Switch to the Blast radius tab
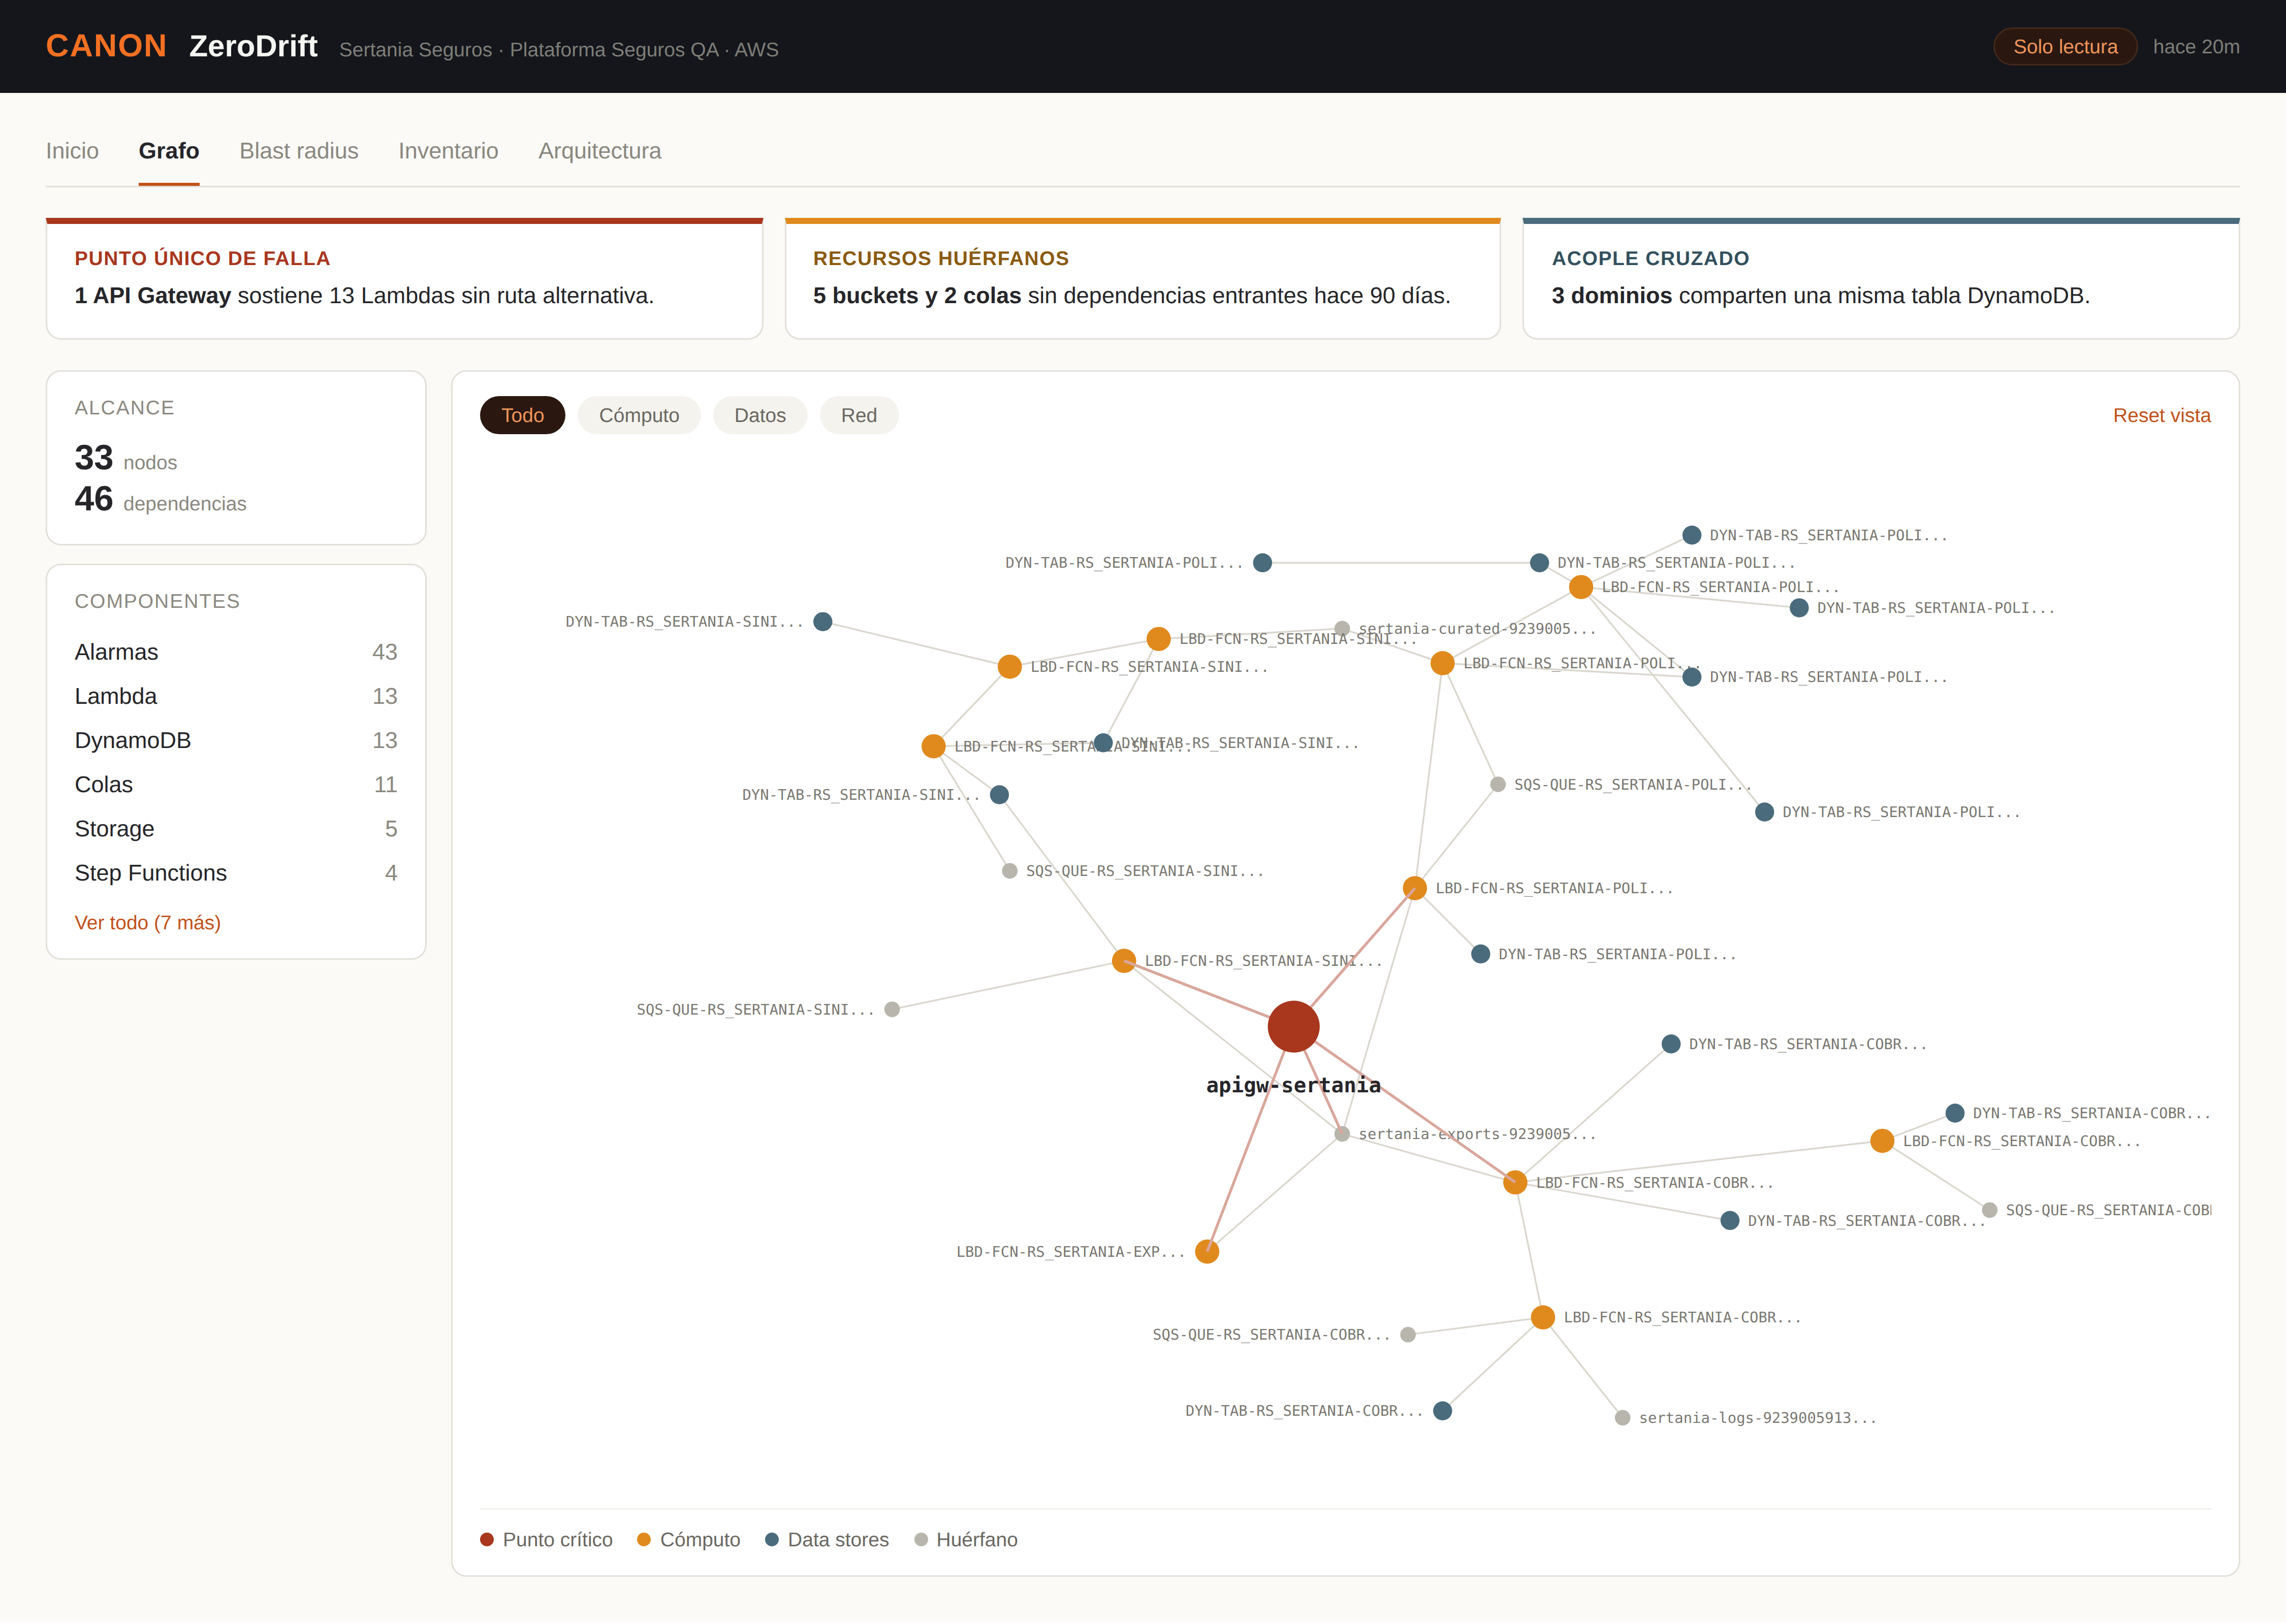 (298, 151)
